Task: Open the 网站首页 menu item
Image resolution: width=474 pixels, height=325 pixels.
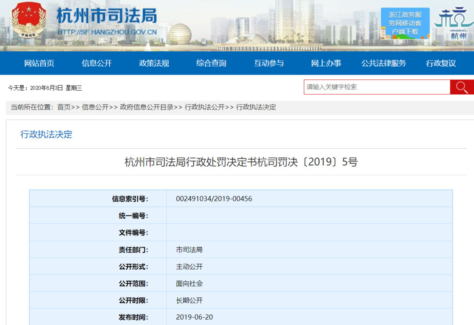Action: tap(39, 63)
